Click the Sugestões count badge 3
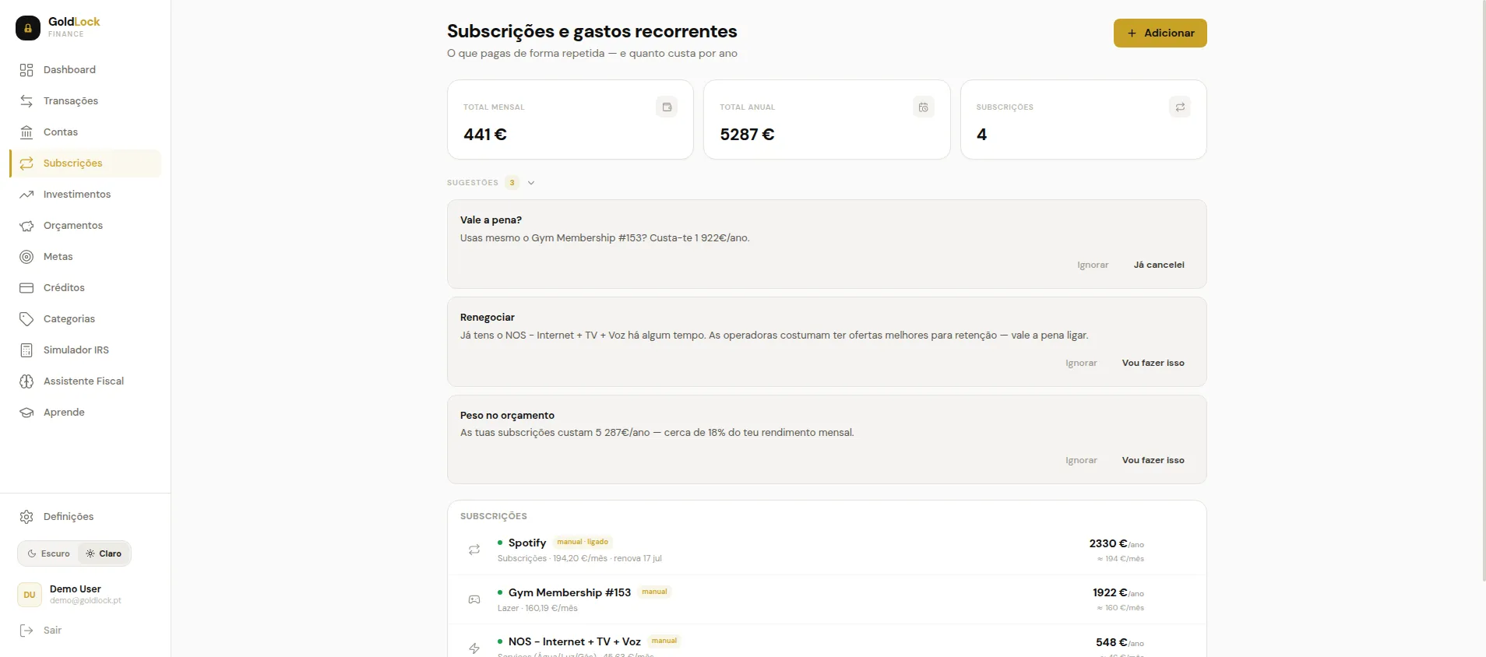Screen dimensions: 1486x657 pyautogui.click(x=512, y=183)
